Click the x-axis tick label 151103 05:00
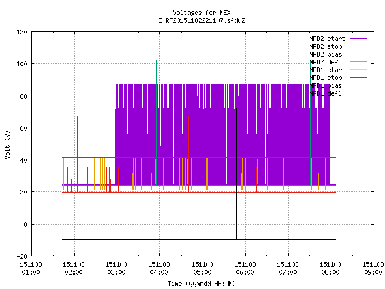 click(x=202, y=269)
